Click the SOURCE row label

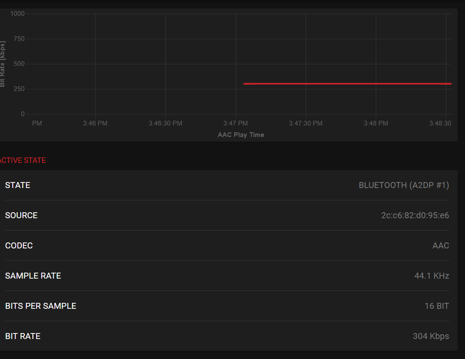tap(21, 215)
